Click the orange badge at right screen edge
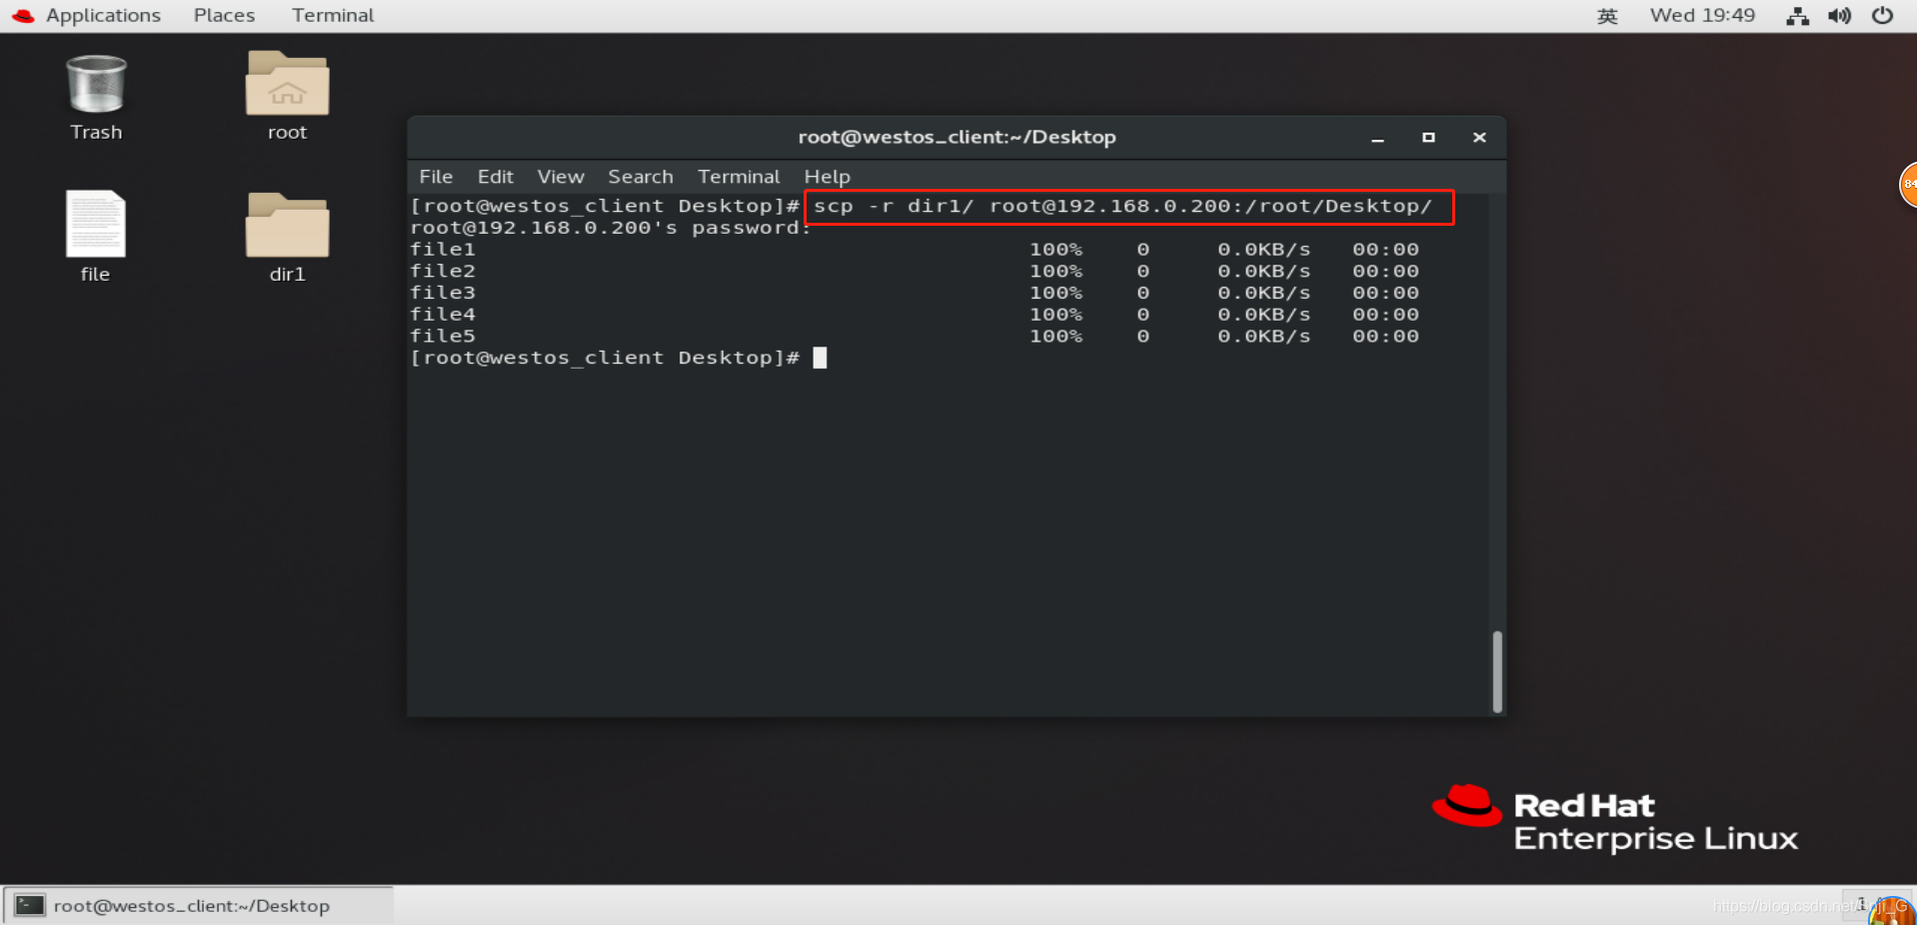The image size is (1917, 925). coord(1907,185)
